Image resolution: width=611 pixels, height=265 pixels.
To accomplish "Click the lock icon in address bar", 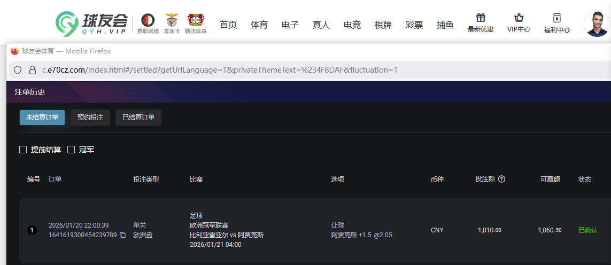I will [x=32, y=70].
